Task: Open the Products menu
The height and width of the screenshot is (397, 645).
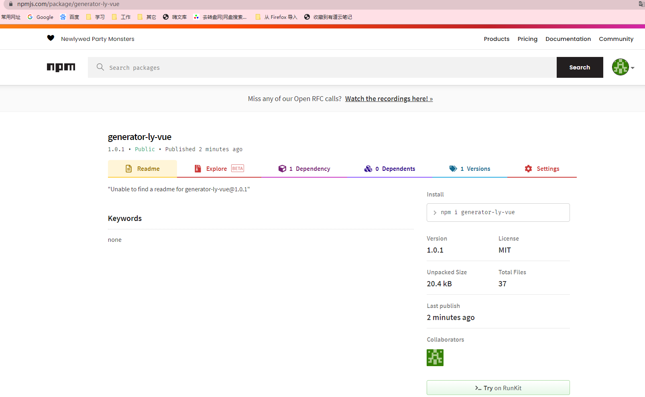Action: point(496,39)
